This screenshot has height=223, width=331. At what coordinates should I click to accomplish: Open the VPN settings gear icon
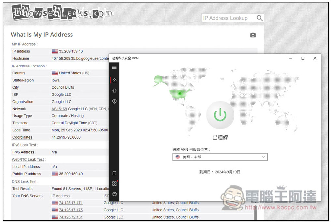pyautogui.click(x=114, y=194)
